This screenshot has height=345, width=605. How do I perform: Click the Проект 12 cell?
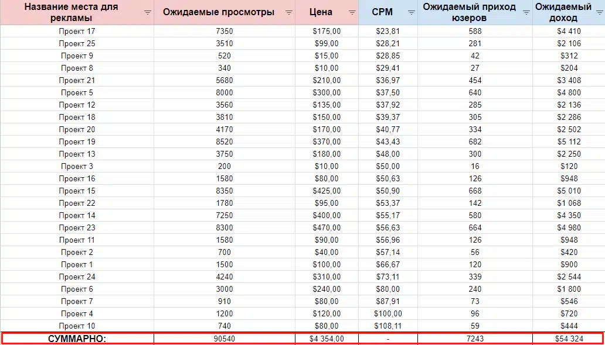[77, 105]
